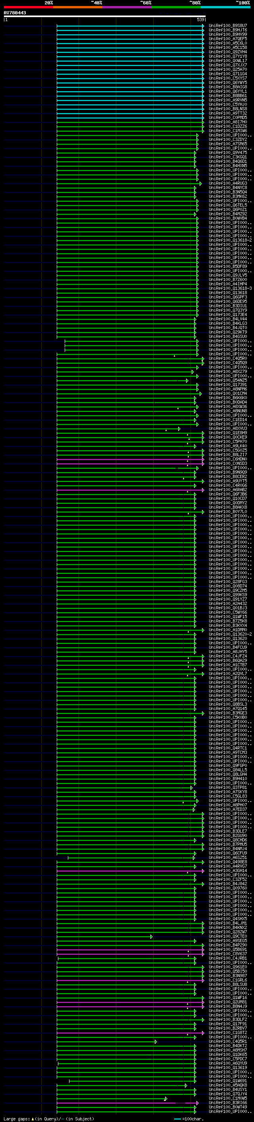Click UniRef100_C1MIW6 label
The width and height of the screenshot is (254, 1122).
point(228,131)
